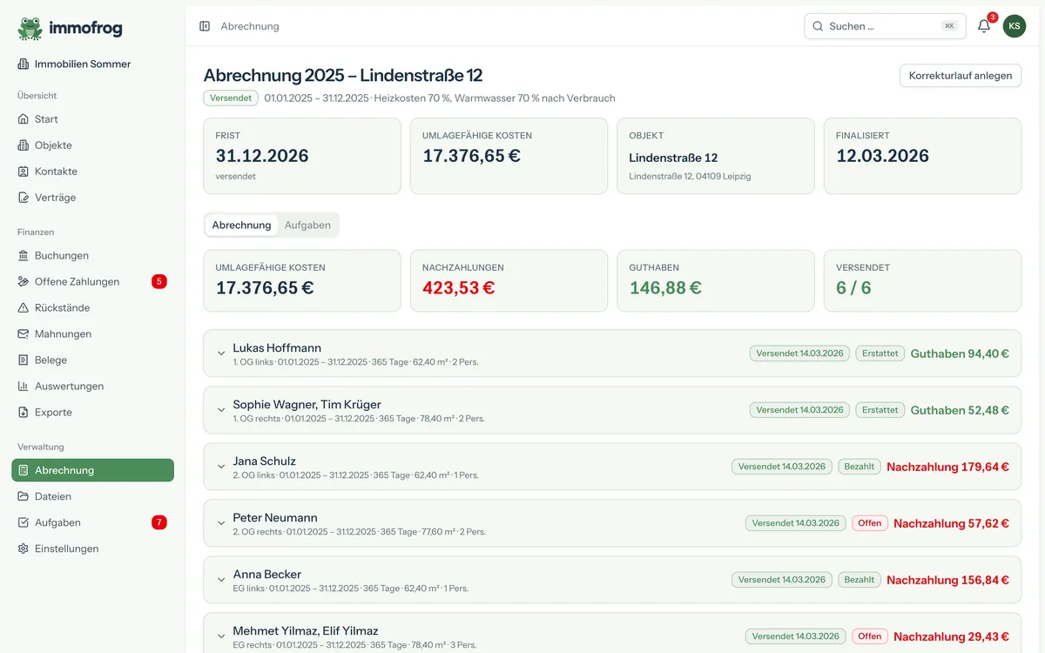Click Versendet 6 / 6 card
Image resolution: width=1045 pixels, height=653 pixels.
click(x=922, y=281)
